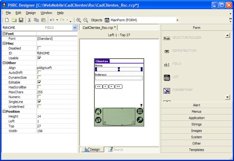Viewport: 234px width, 161px height.
Task: Uncheck the Usable property checkbox
Action: [x=39, y=58]
